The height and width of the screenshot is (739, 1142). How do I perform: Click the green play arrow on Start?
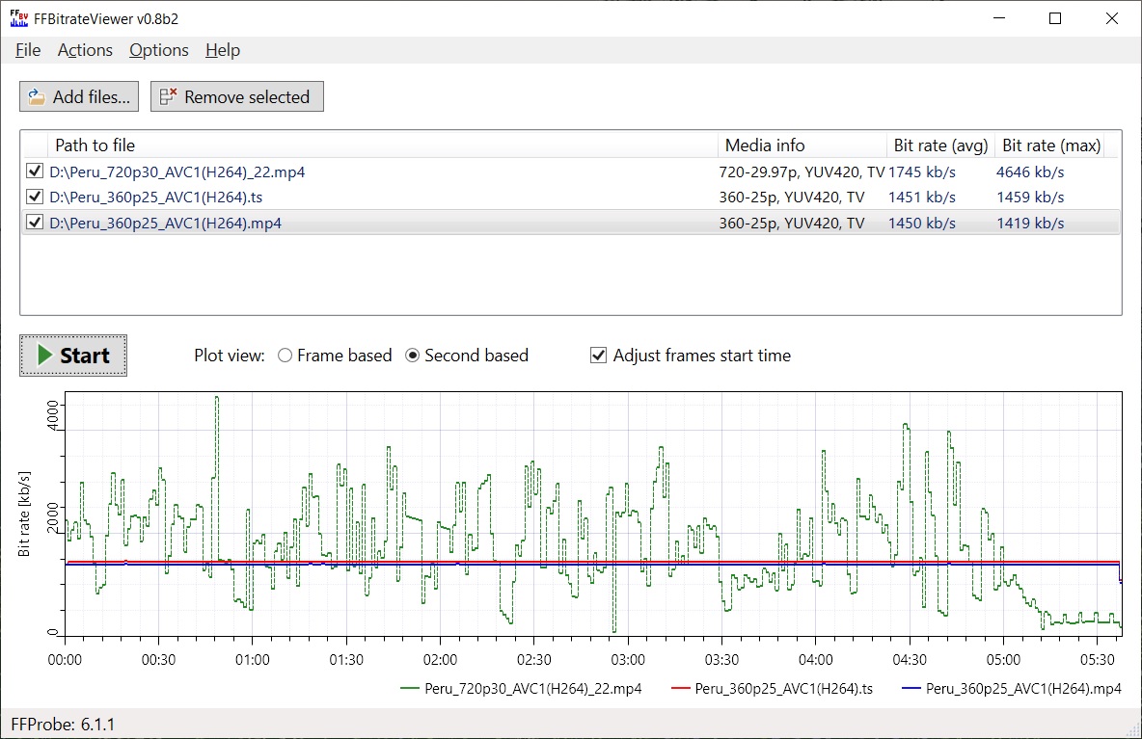pos(44,356)
